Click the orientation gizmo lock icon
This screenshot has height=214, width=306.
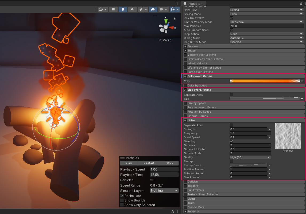(x=175, y=18)
